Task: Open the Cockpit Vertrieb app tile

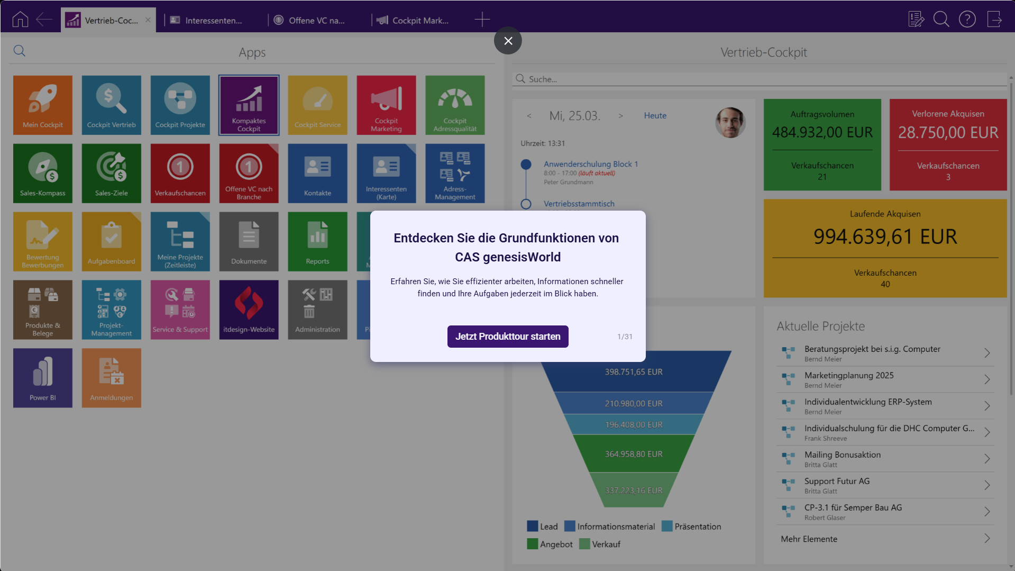Action: click(112, 105)
